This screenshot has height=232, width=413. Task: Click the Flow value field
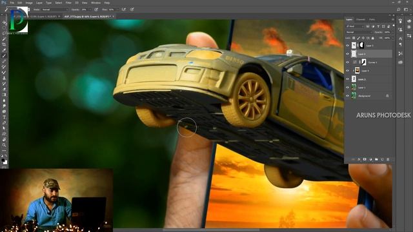click(x=112, y=10)
